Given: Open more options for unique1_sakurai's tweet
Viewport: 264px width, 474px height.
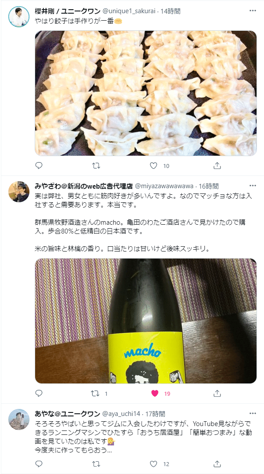Looking at the screenshot, I should (253, 11).
